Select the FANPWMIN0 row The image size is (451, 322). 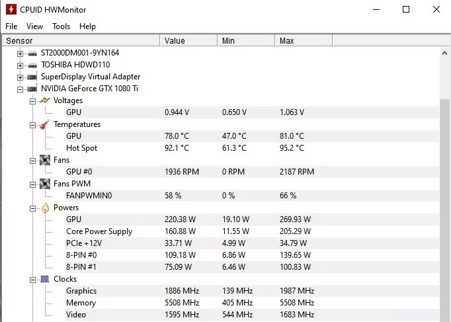point(252,196)
